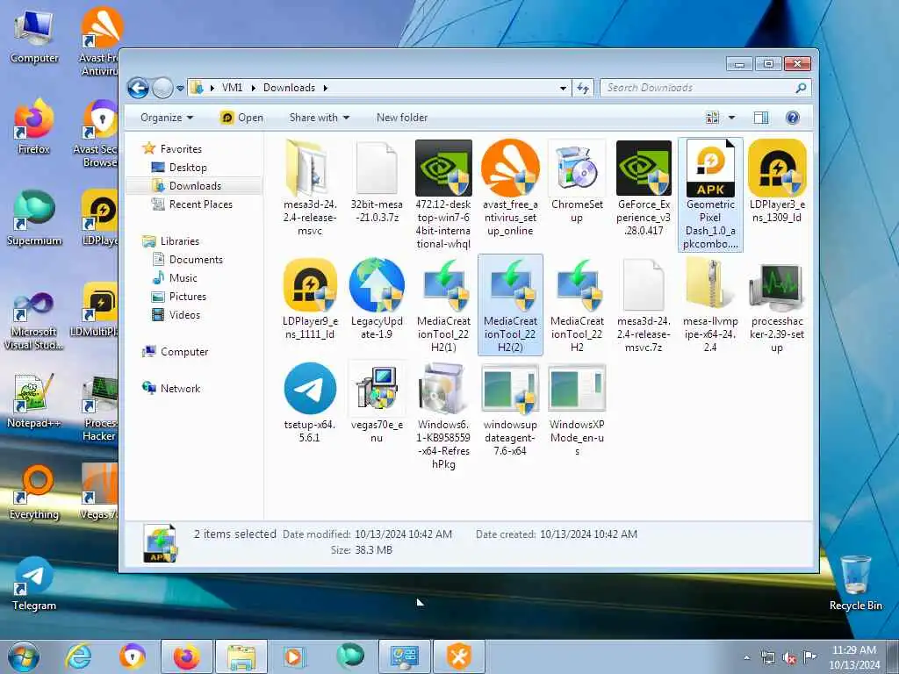Viewport: 899px width, 674px height.
Task: Expand the recent pages dropdown near Back button
Action: pyautogui.click(x=180, y=89)
